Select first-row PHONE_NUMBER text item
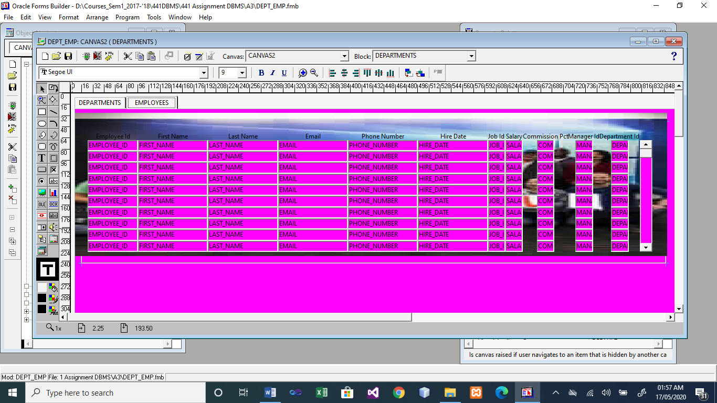 pos(383,145)
